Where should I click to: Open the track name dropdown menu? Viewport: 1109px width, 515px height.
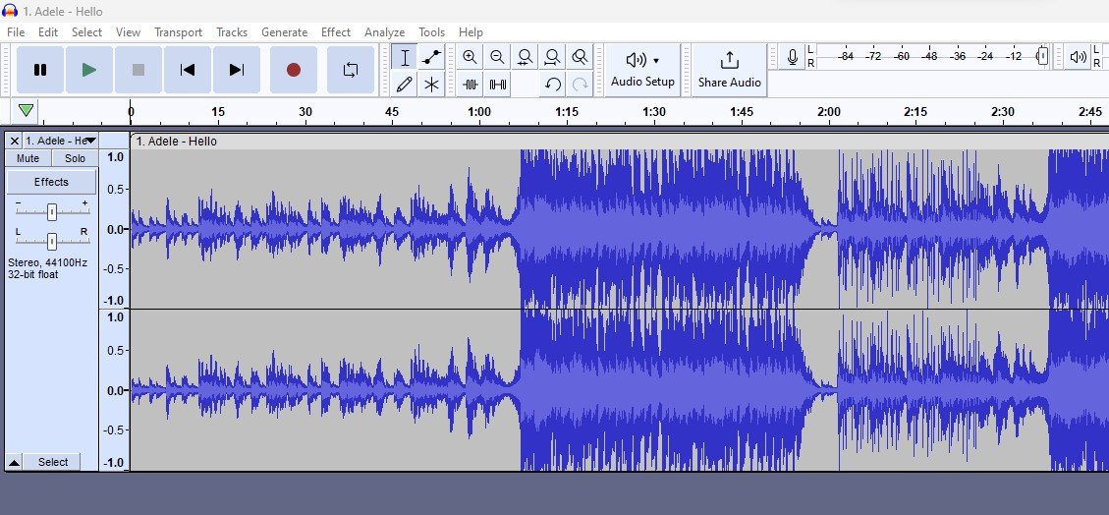[x=60, y=141]
